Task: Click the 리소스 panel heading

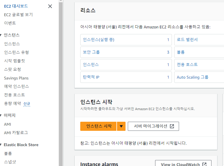Action: coord(88,10)
